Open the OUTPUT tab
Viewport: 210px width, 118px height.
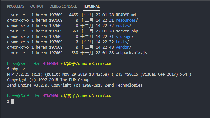(37, 6)
